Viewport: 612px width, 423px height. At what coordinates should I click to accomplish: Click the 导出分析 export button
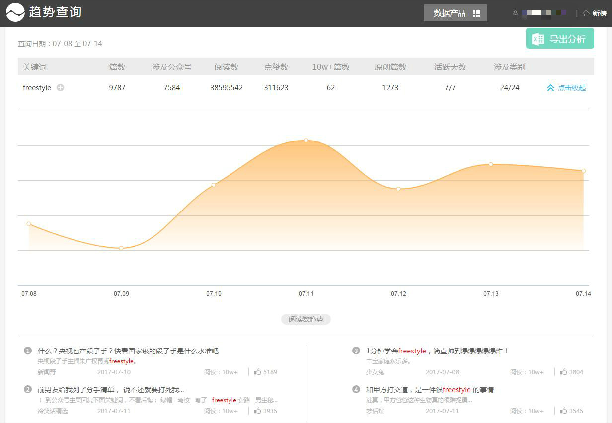point(560,38)
